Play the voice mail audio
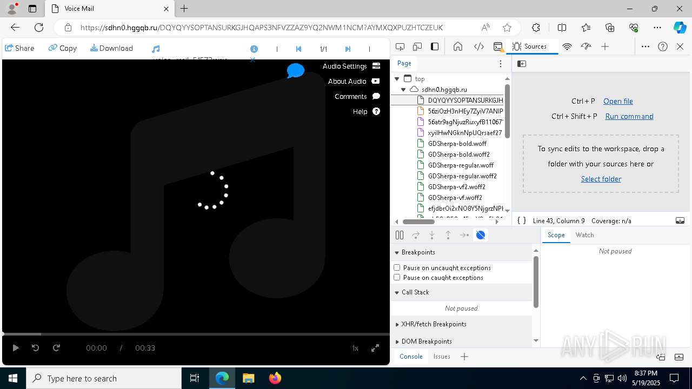The image size is (692, 389). [x=16, y=348]
